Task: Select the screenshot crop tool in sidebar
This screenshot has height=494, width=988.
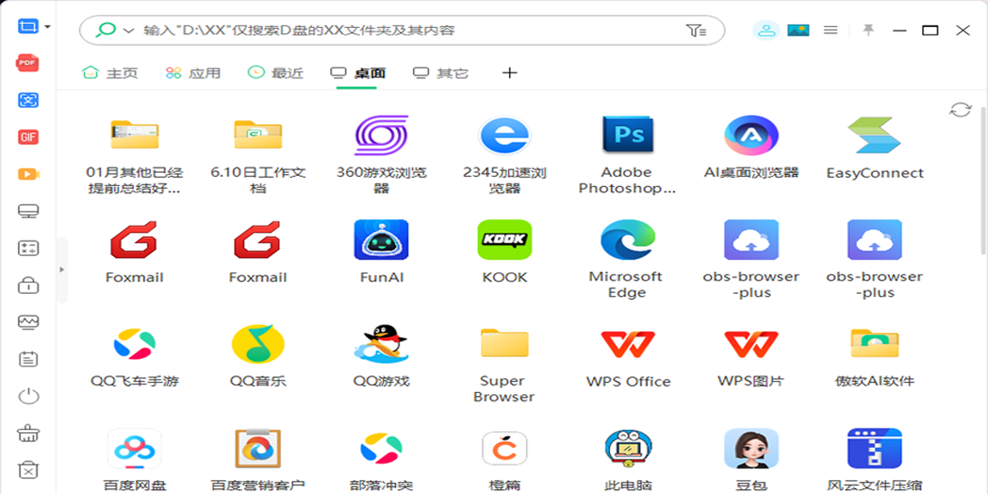Action: (28, 26)
